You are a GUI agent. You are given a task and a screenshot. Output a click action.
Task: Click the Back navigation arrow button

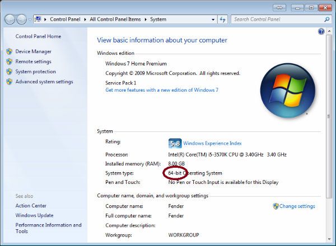10,20
